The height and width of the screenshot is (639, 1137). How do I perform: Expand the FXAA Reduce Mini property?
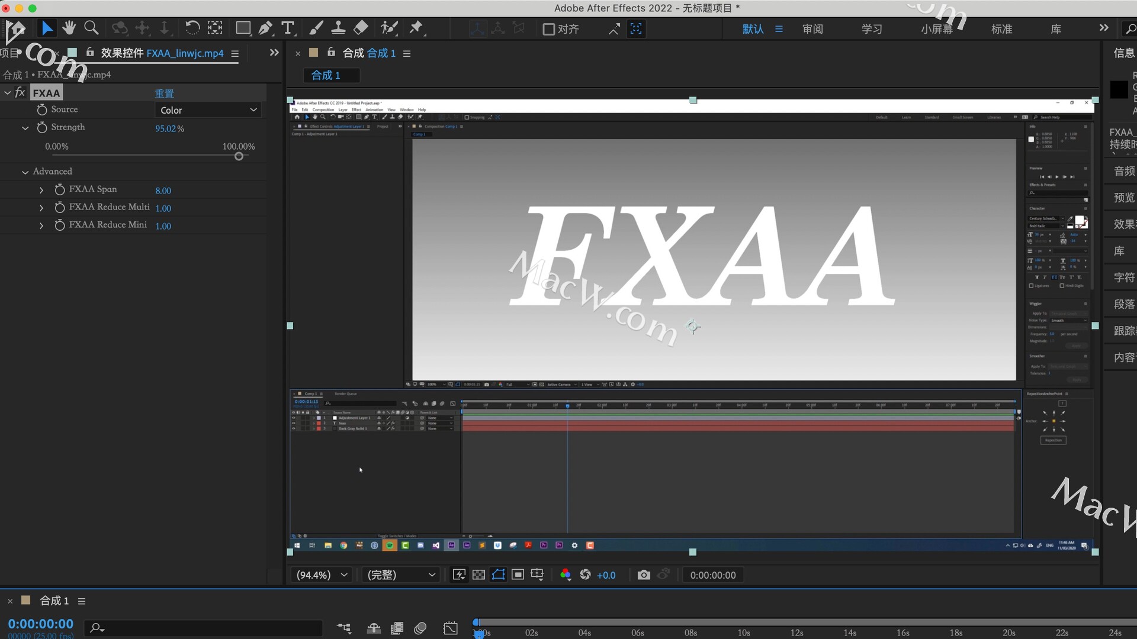pyautogui.click(x=41, y=225)
